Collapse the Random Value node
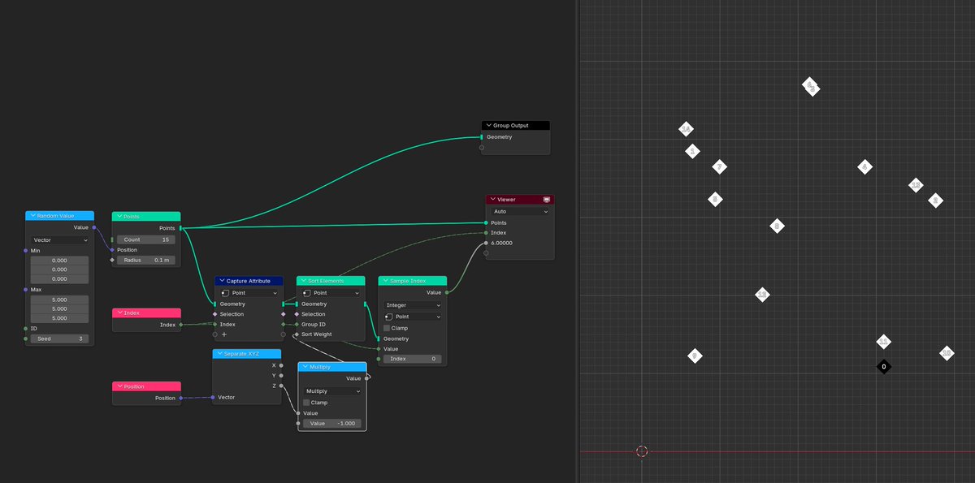The width and height of the screenshot is (975, 483). (x=32, y=216)
